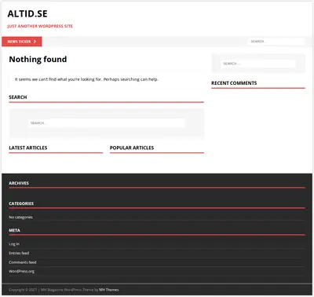The width and height of the screenshot is (314, 297).
Task: Click the Search section heading
Action: point(18,97)
